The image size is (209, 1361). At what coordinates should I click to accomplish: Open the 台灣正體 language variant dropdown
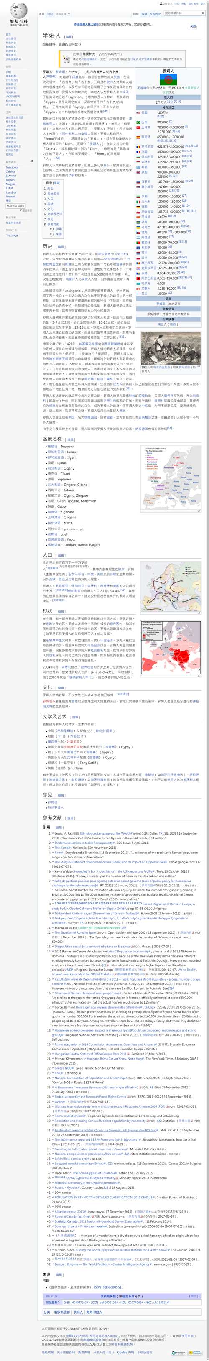click(x=64, y=14)
